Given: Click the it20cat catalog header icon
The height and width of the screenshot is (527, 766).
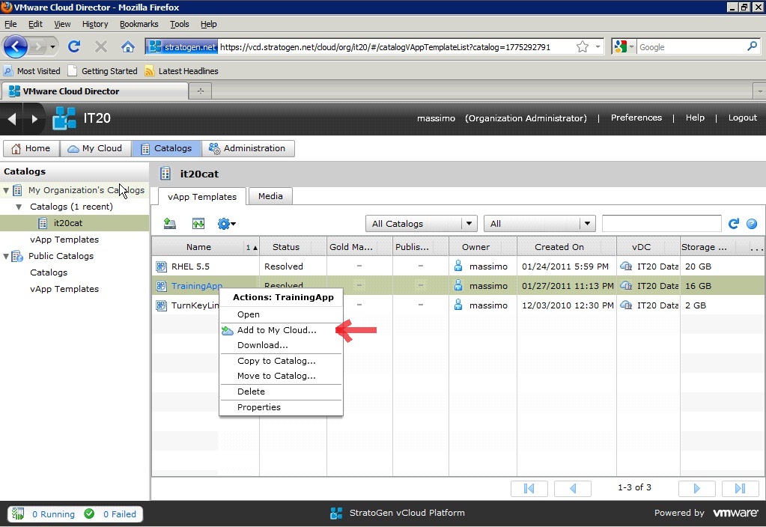Looking at the screenshot, I should (165, 174).
